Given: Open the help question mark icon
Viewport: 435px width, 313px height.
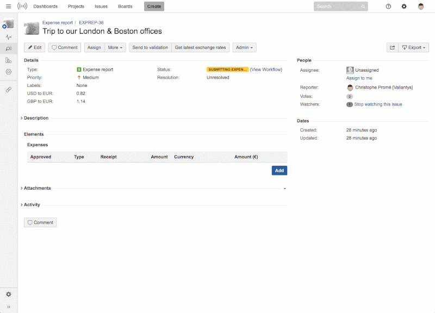Looking at the screenshot, I should pyautogui.click(x=388, y=6).
